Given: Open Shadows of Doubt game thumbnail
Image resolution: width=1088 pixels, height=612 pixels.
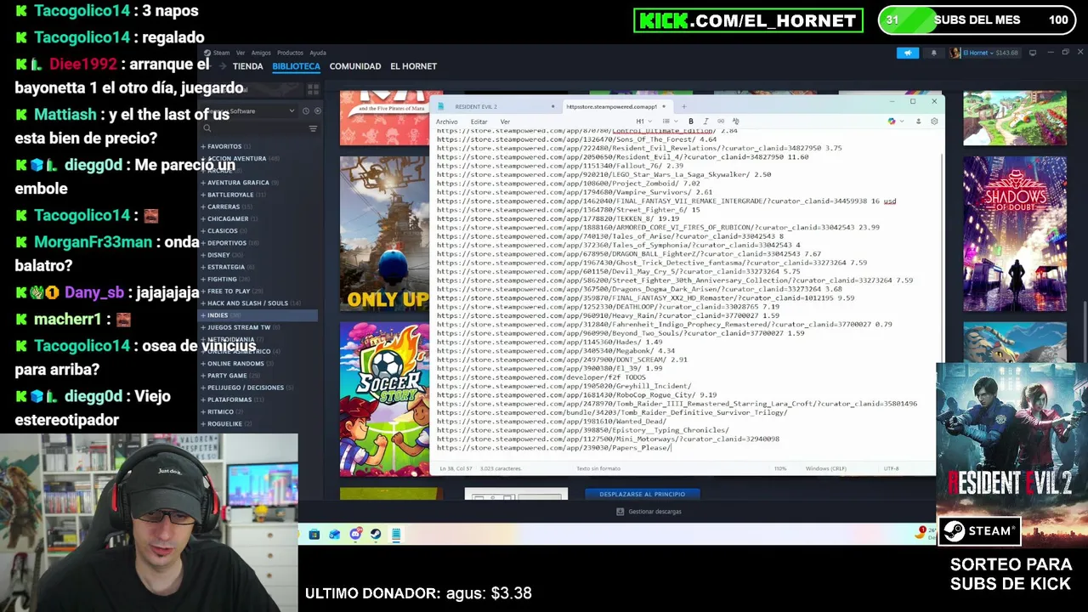Looking at the screenshot, I should (x=1014, y=234).
